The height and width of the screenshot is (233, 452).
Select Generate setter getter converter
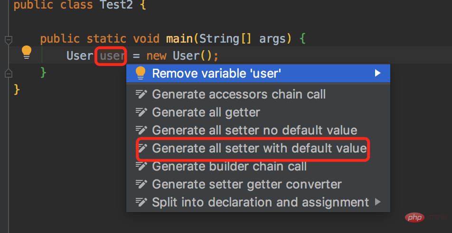[x=246, y=184]
